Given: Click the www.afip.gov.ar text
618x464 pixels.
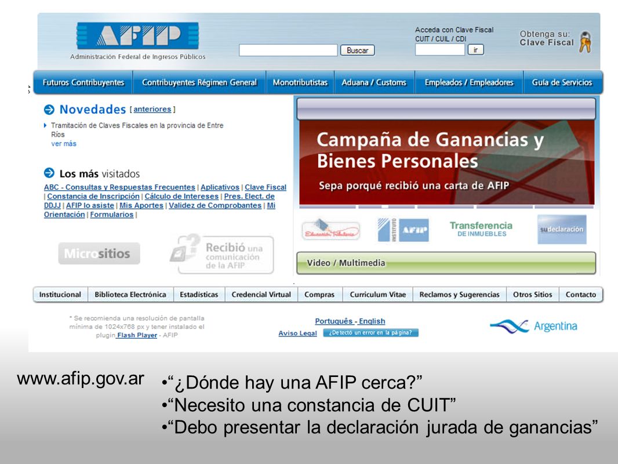Looking at the screenshot, I should (81, 379).
